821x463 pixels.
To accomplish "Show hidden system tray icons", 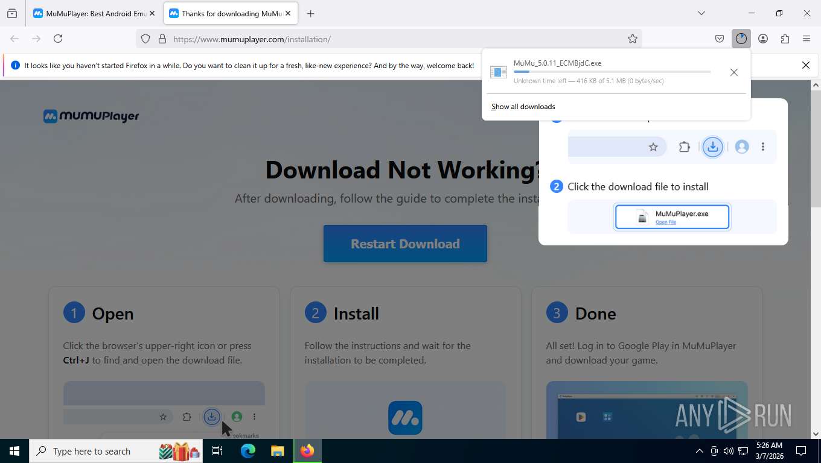I will point(700,451).
